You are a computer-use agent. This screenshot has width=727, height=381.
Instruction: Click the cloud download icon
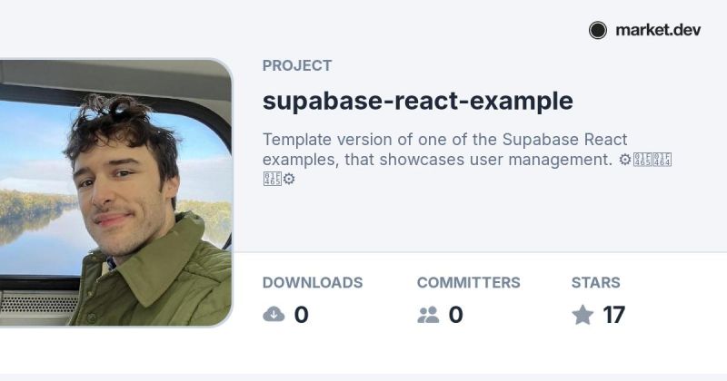274,315
